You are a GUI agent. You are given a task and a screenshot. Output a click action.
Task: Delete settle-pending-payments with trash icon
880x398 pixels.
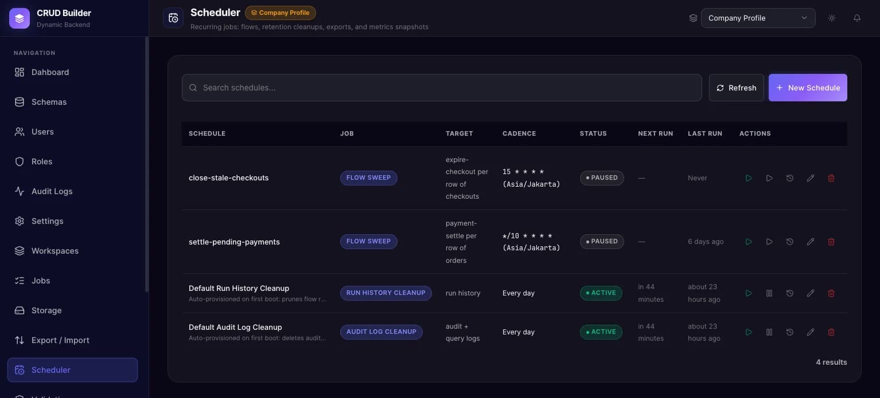pyautogui.click(x=831, y=242)
